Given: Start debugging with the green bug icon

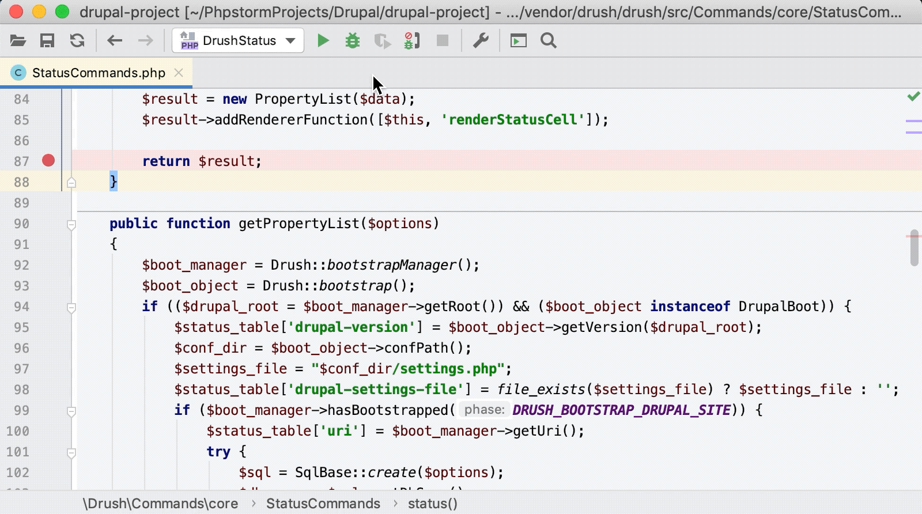Looking at the screenshot, I should click(353, 41).
